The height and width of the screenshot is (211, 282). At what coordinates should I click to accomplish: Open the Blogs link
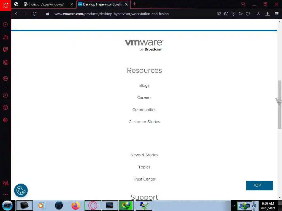pyautogui.click(x=144, y=85)
